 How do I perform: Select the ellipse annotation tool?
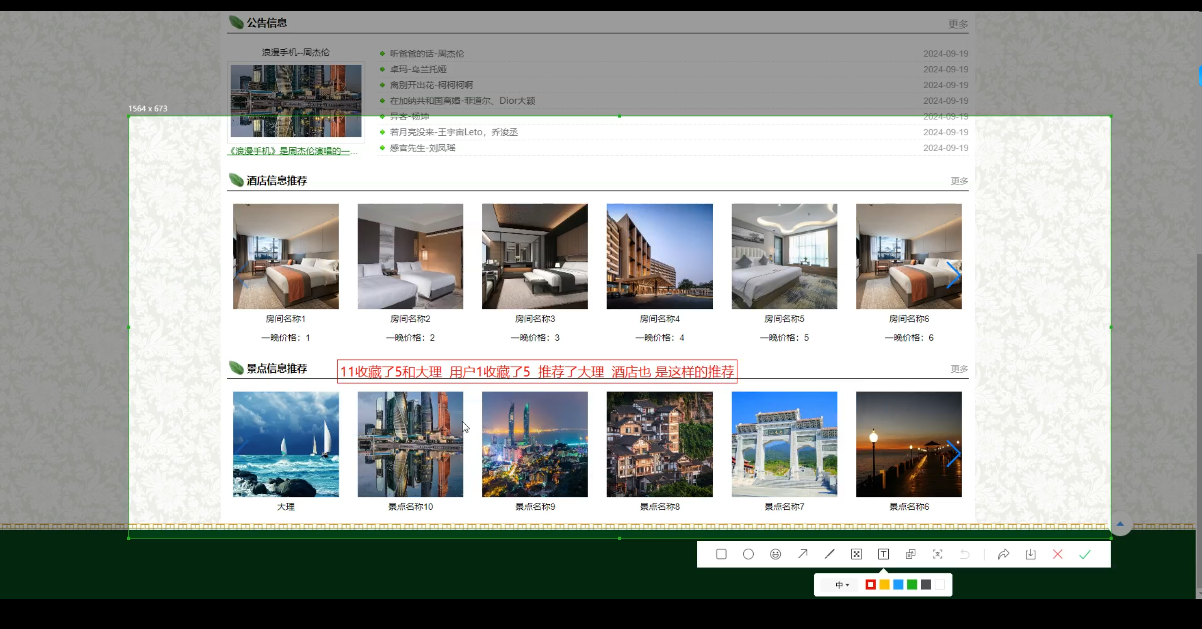(x=748, y=554)
